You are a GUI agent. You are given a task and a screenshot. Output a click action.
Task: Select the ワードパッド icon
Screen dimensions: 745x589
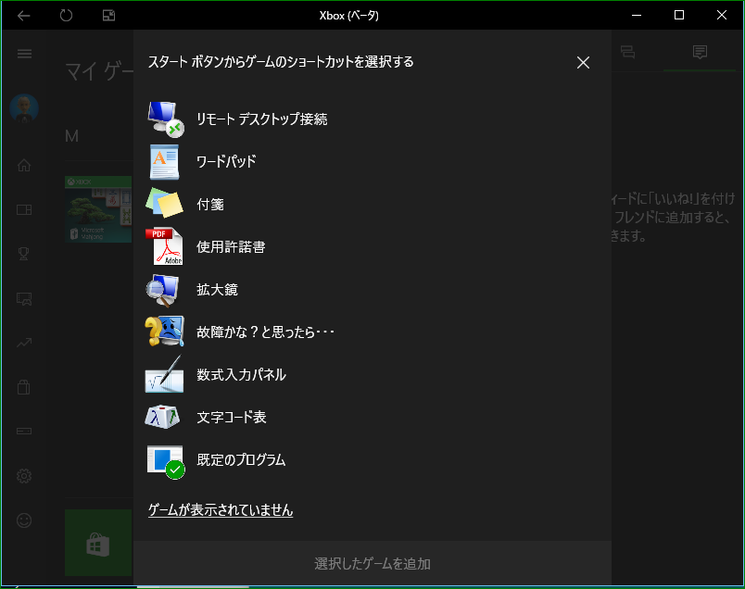point(164,162)
